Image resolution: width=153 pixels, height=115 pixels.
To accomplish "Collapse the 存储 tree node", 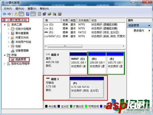I will point(4,55).
